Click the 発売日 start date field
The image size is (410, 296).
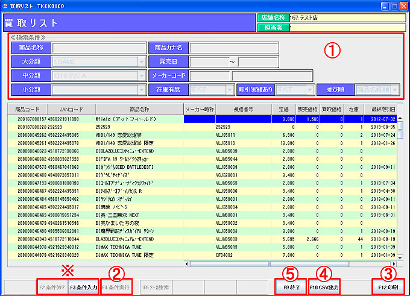click(x=208, y=61)
